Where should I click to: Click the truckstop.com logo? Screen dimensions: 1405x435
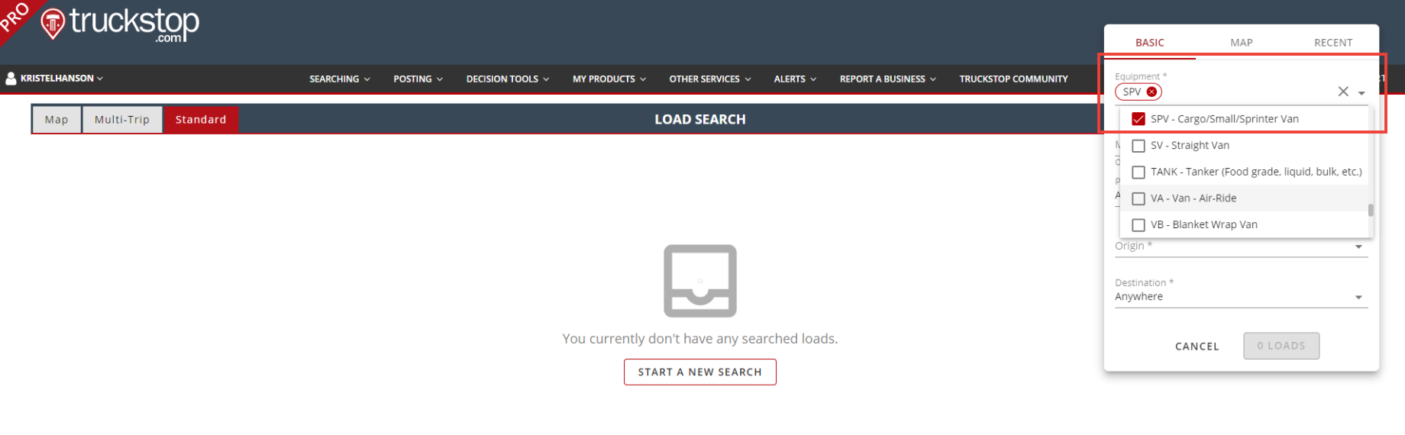click(x=121, y=24)
